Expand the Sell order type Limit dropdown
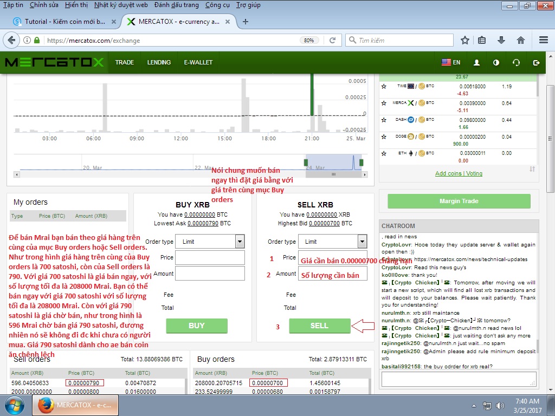This screenshot has height=416, width=555. pos(362,242)
